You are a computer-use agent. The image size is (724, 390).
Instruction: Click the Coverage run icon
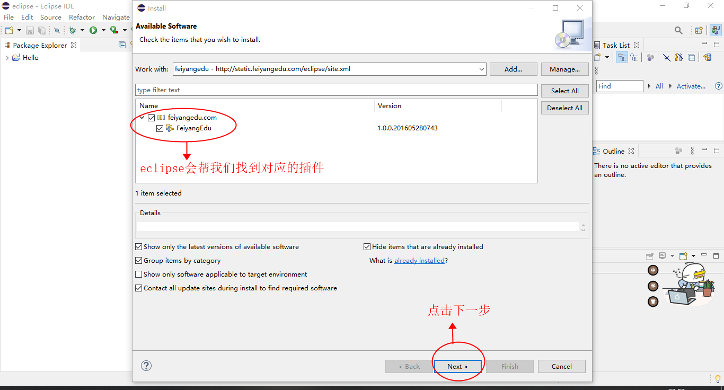113,30
